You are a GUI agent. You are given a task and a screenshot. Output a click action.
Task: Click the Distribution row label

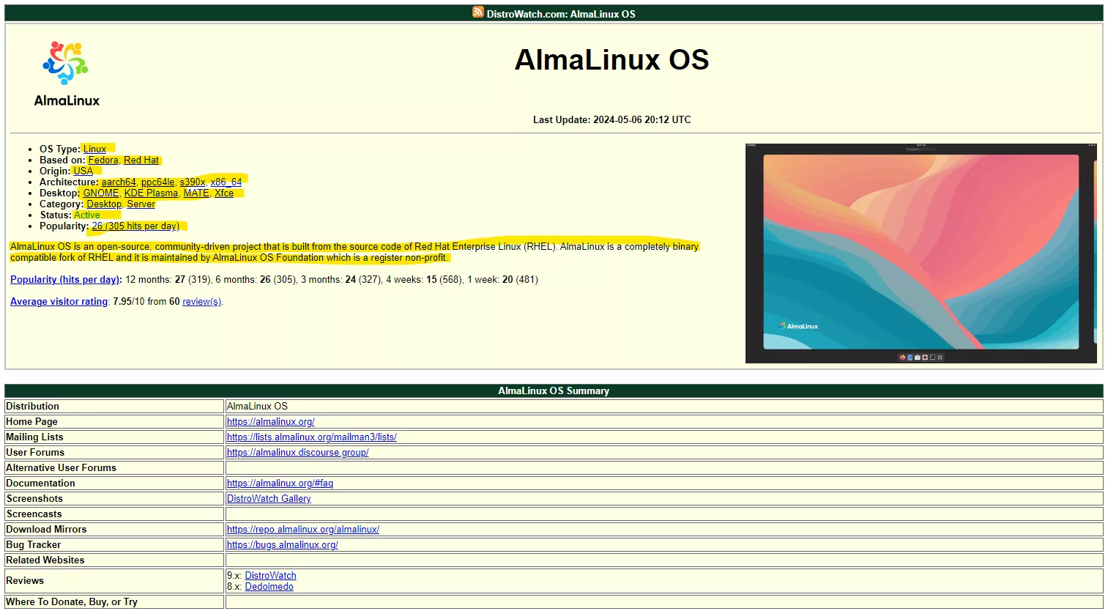coord(33,407)
